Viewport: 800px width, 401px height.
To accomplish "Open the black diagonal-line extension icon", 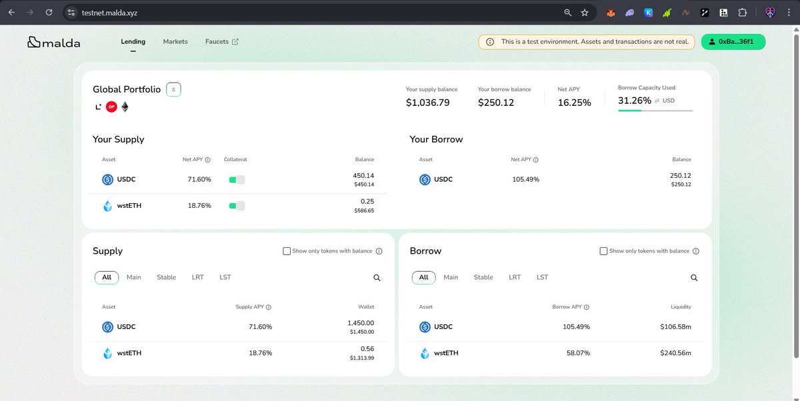I will (x=705, y=12).
